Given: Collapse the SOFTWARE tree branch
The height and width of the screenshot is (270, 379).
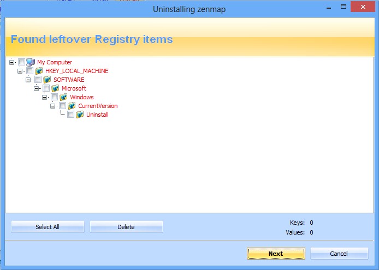Looking at the screenshot, I should coord(28,80).
